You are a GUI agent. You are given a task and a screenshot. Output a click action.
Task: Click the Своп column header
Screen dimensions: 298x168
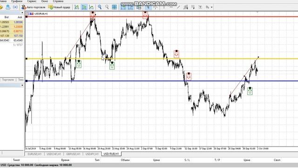(277, 160)
